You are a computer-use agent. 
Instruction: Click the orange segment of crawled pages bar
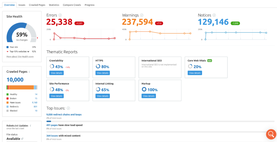[x=21, y=87]
